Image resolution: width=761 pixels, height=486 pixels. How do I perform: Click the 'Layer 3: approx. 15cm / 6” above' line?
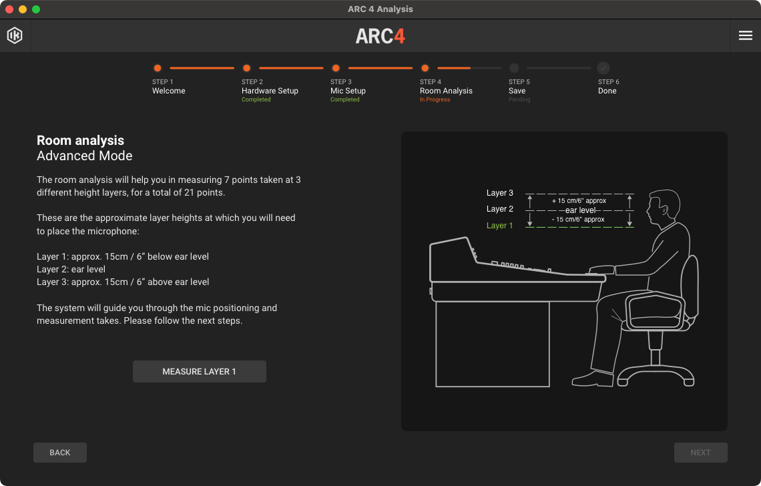tap(123, 282)
